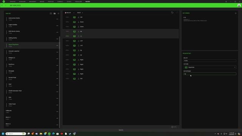The image size is (242, 136).
Task: Open options menu for EMS Mortar Sentry macro
Action: tap(57, 32)
